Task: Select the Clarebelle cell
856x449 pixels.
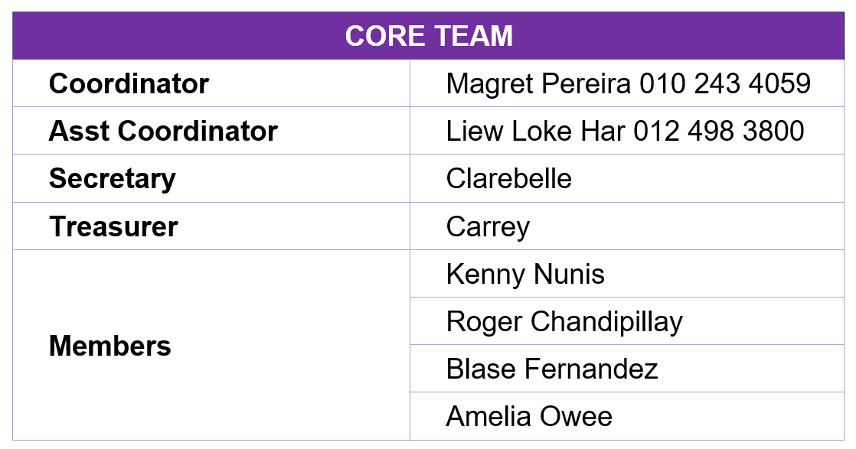Action: [508, 178]
